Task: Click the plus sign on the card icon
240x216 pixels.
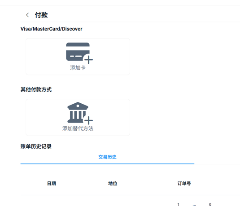Action: (89, 60)
